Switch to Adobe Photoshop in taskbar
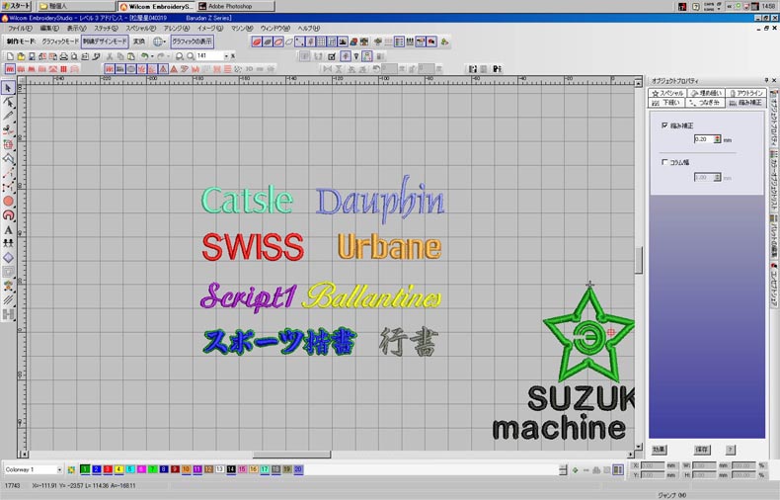Image resolution: width=780 pixels, height=500 pixels. (x=235, y=6)
